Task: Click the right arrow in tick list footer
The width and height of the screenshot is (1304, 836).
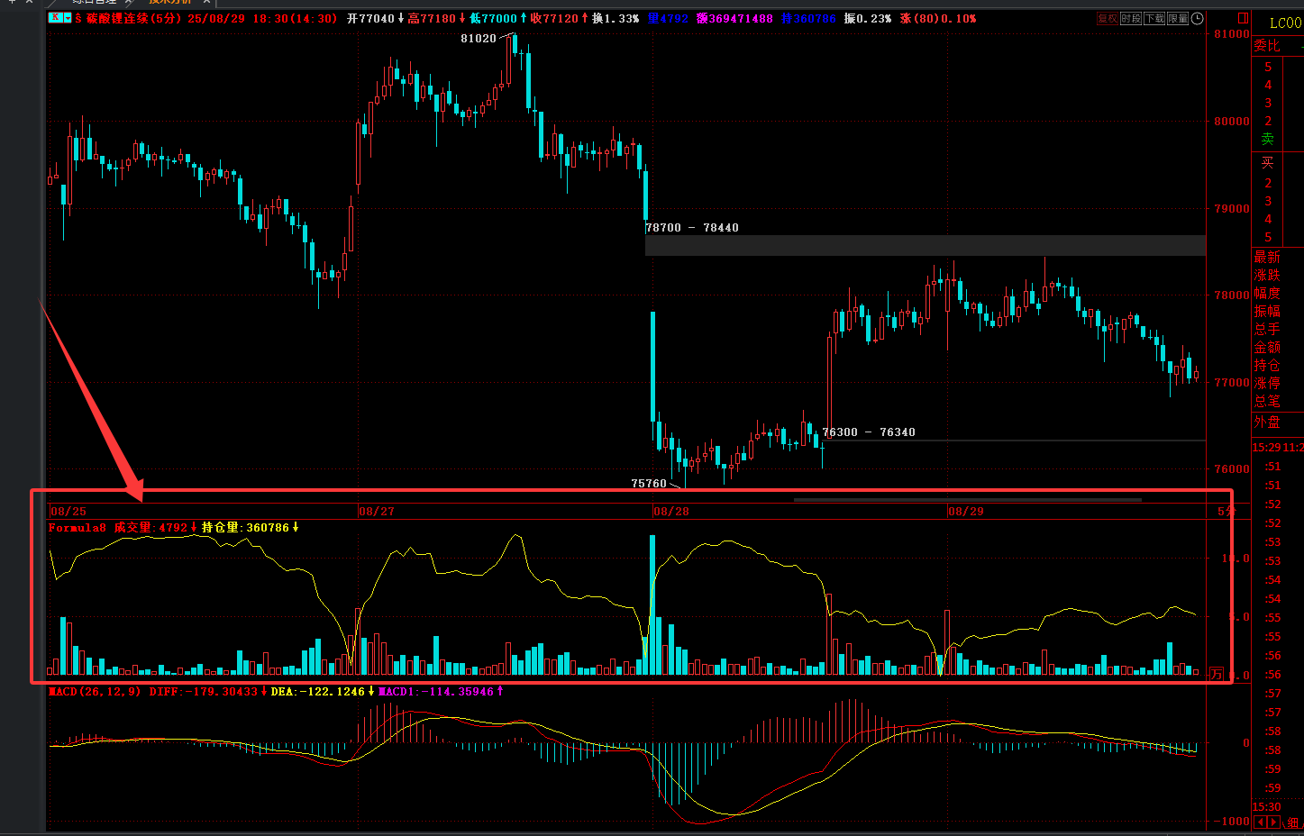Action: (x=1272, y=822)
